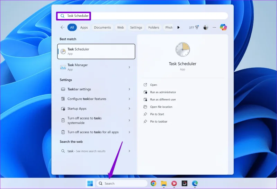Choose Run as administrator
Image resolution: width=277 pixels, height=189 pixels.
[163, 92]
